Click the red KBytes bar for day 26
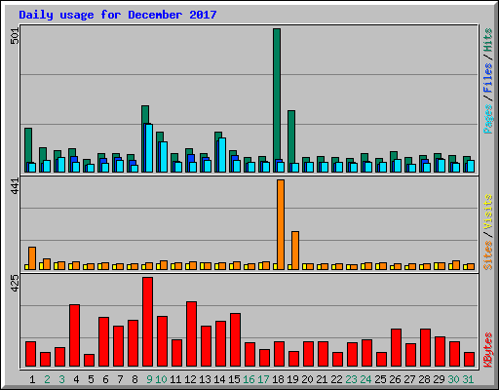Screen dimensions: 499x390 click(x=396, y=348)
